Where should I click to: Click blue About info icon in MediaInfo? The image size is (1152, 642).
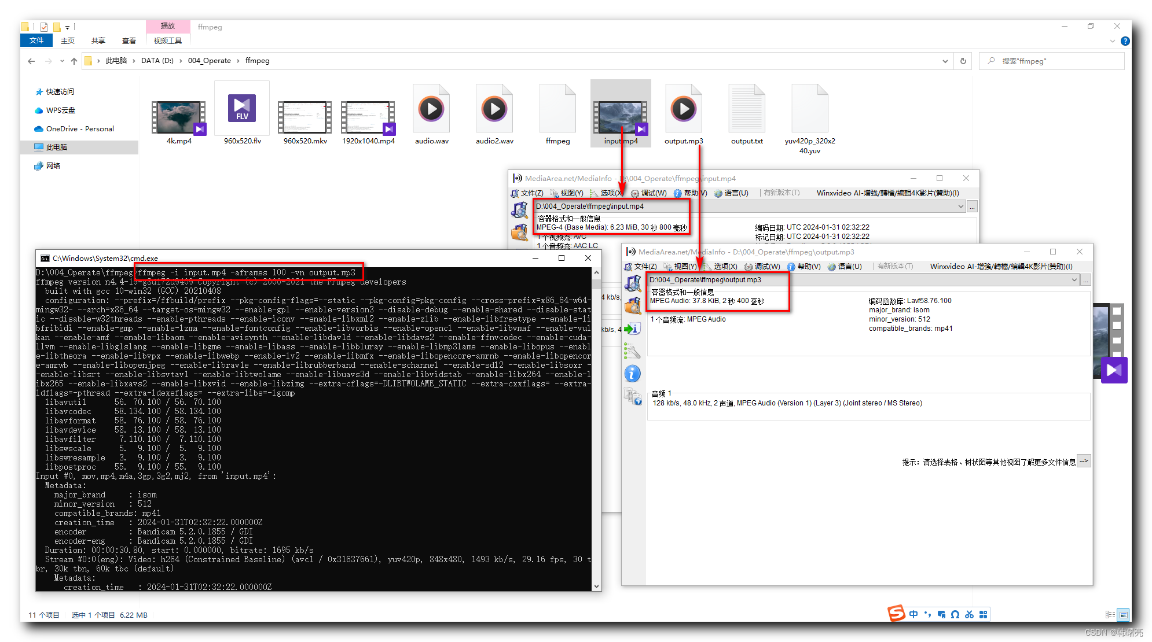click(x=633, y=374)
